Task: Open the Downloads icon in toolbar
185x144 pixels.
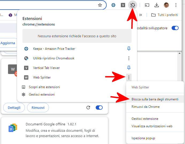Action: click(x=157, y=5)
